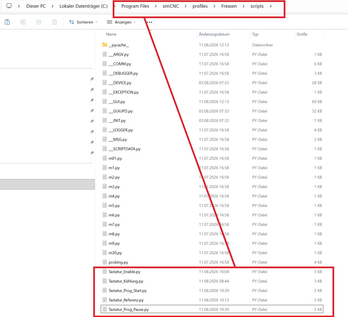Image resolution: width=348 pixels, height=317 pixels.
Task: Select the file m3.py
Action: pyautogui.click(x=114, y=187)
